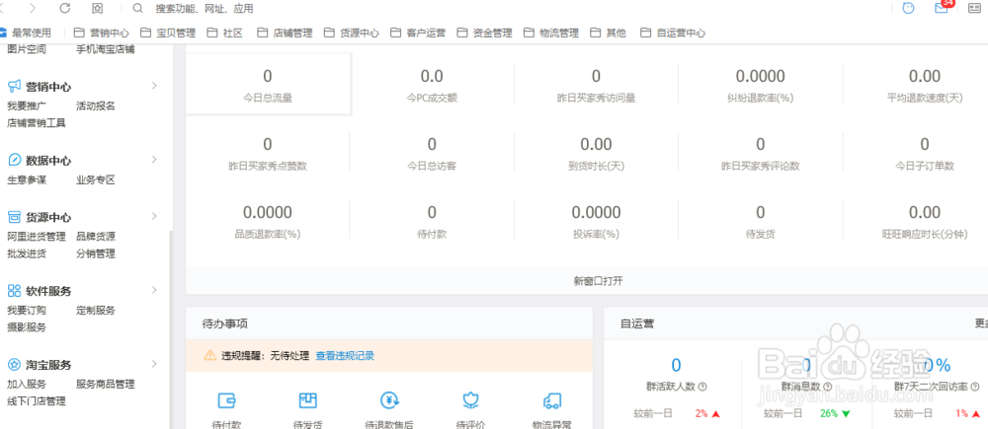Open 业务专区 link
The height and width of the screenshot is (429, 988).
96,179
